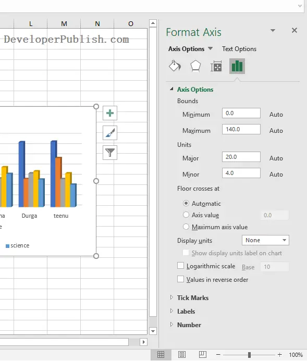Select Maximum axis value radio button
307x361 pixels.
(186, 227)
